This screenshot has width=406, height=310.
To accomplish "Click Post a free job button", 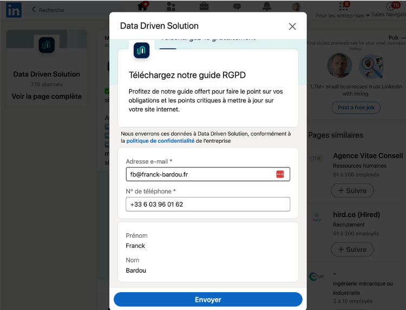I will 356,108.
